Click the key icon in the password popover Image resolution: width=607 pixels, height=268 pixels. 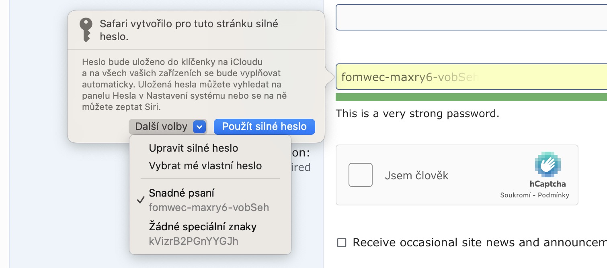tap(86, 30)
